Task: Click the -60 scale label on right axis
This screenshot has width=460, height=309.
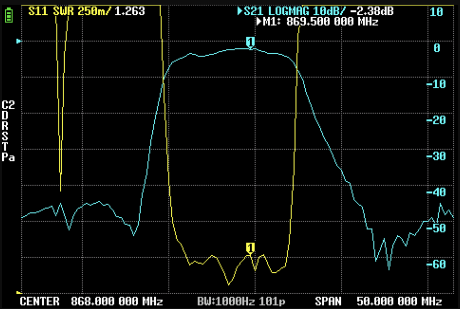Action: coord(436,264)
